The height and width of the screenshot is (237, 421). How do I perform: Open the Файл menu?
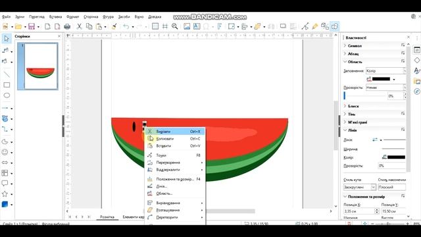(6, 16)
